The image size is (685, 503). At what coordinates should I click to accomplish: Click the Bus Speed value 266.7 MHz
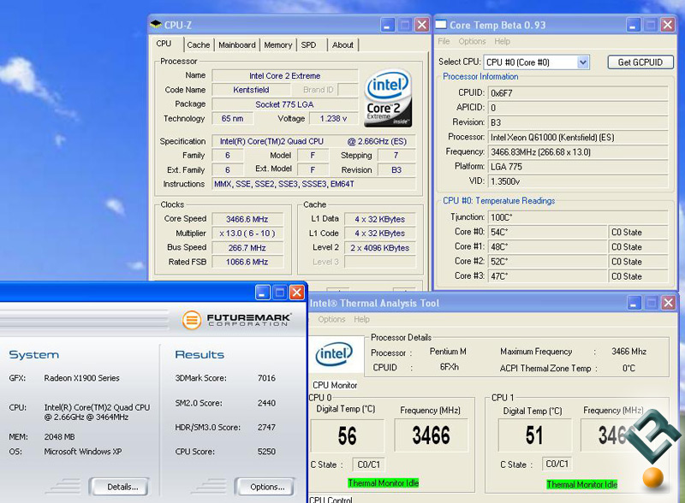pyautogui.click(x=247, y=247)
